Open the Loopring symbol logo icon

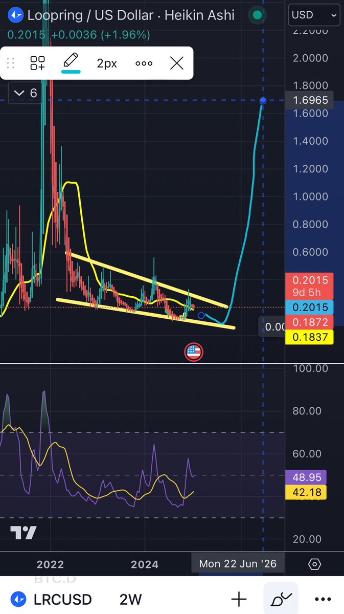pyautogui.click(x=16, y=15)
